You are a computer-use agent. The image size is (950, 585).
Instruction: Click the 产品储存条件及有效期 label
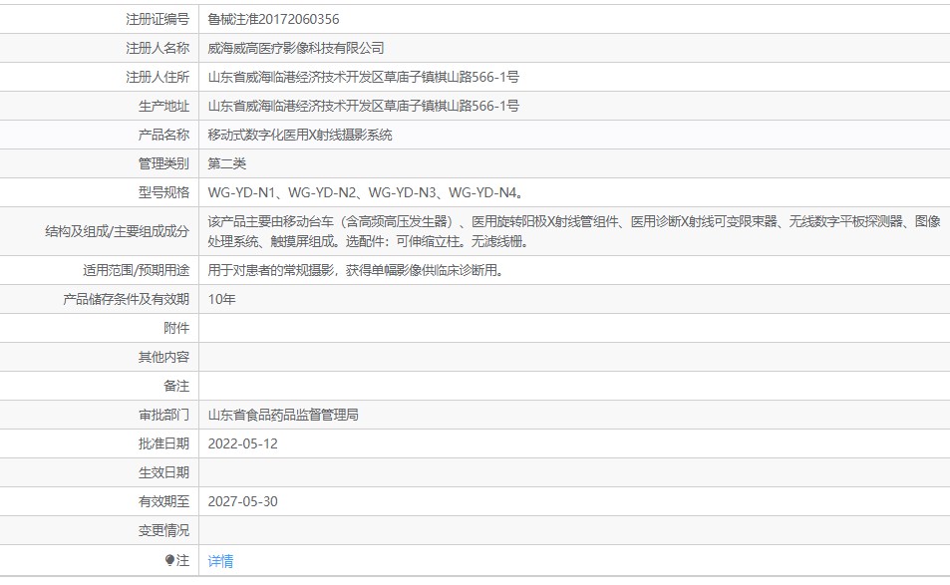point(126,299)
